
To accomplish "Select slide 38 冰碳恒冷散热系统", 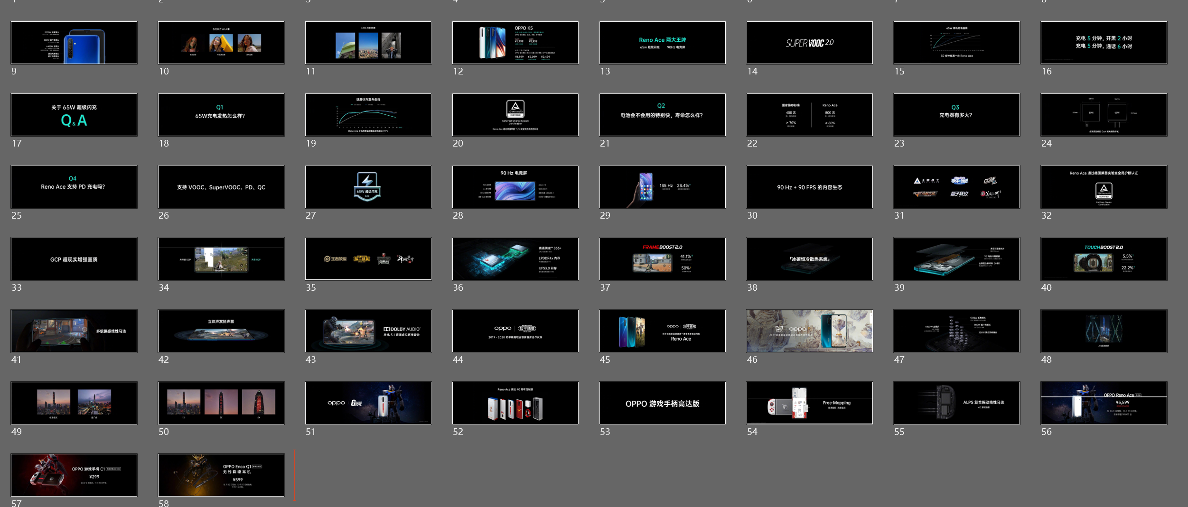I will tap(810, 259).
